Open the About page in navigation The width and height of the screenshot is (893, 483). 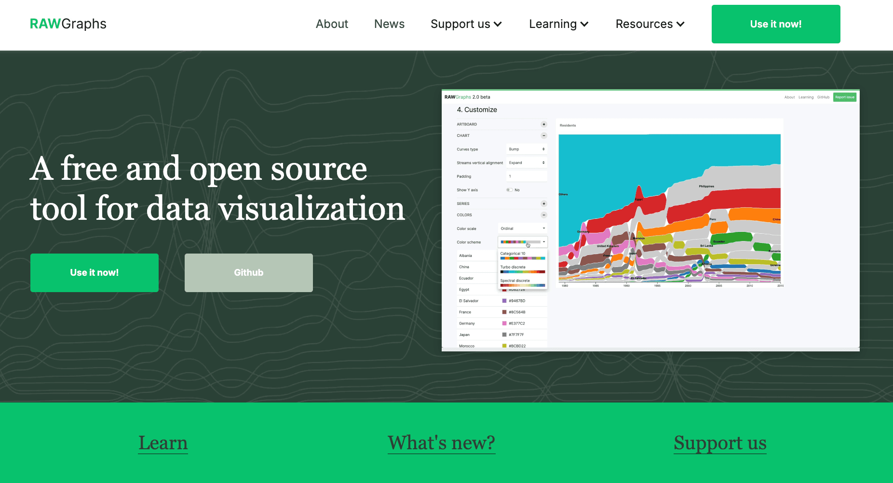pos(332,24)
